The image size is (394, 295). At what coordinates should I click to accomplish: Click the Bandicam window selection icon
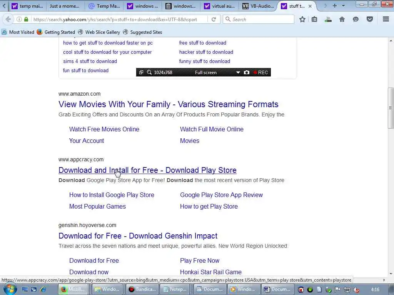click(x=141, y=72)
